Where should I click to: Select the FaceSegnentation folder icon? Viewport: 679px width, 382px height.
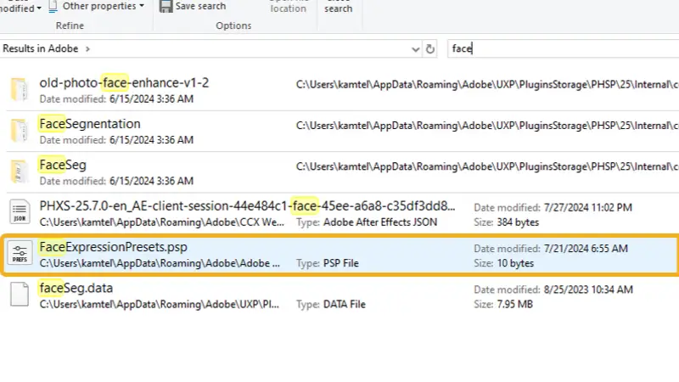[19, 131]
